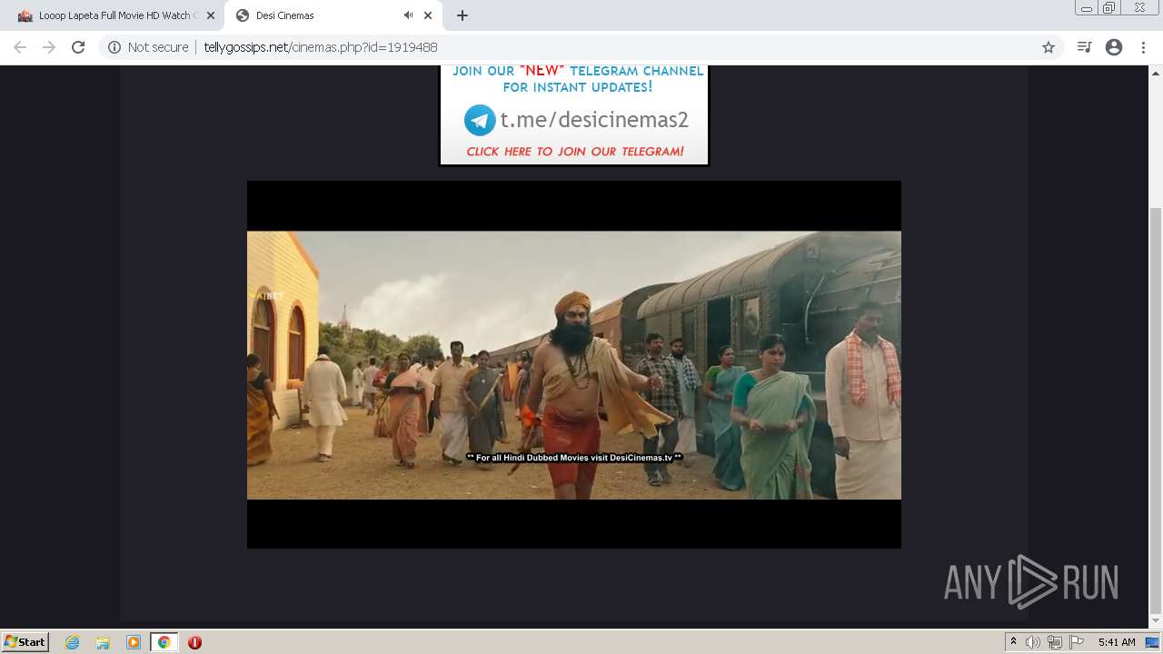Open media controls icon in toolbar
The width and height of the screenshot is (1163, 654).
tap(1084, 47)
